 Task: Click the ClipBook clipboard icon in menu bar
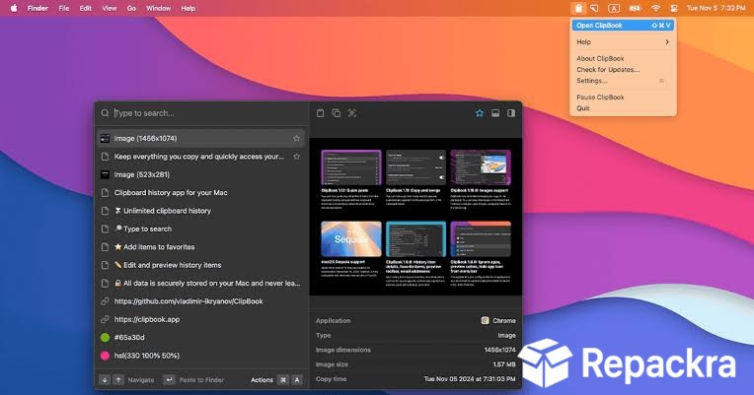pyautogui.click(x=578, y=8)
